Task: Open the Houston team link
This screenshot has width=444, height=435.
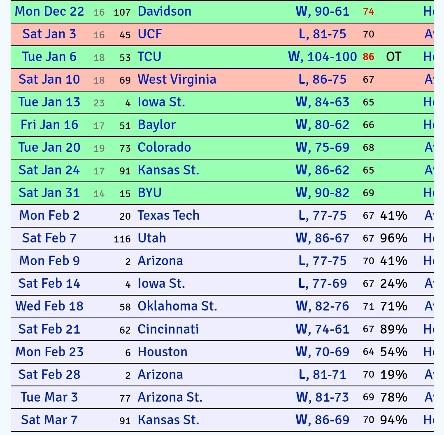Action: tap(163, 352)
